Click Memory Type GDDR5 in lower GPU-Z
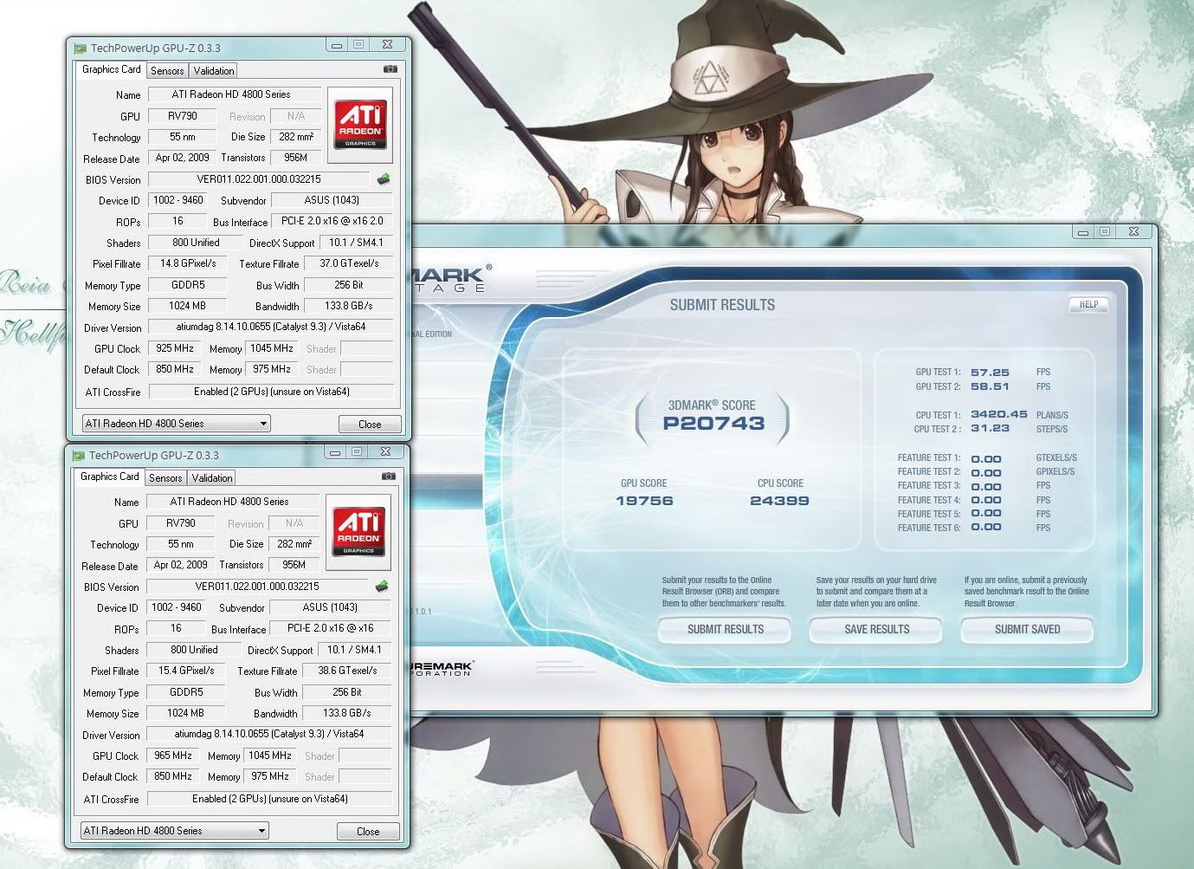This screenshot has width=1194, height=869. (x=186, y=692)
